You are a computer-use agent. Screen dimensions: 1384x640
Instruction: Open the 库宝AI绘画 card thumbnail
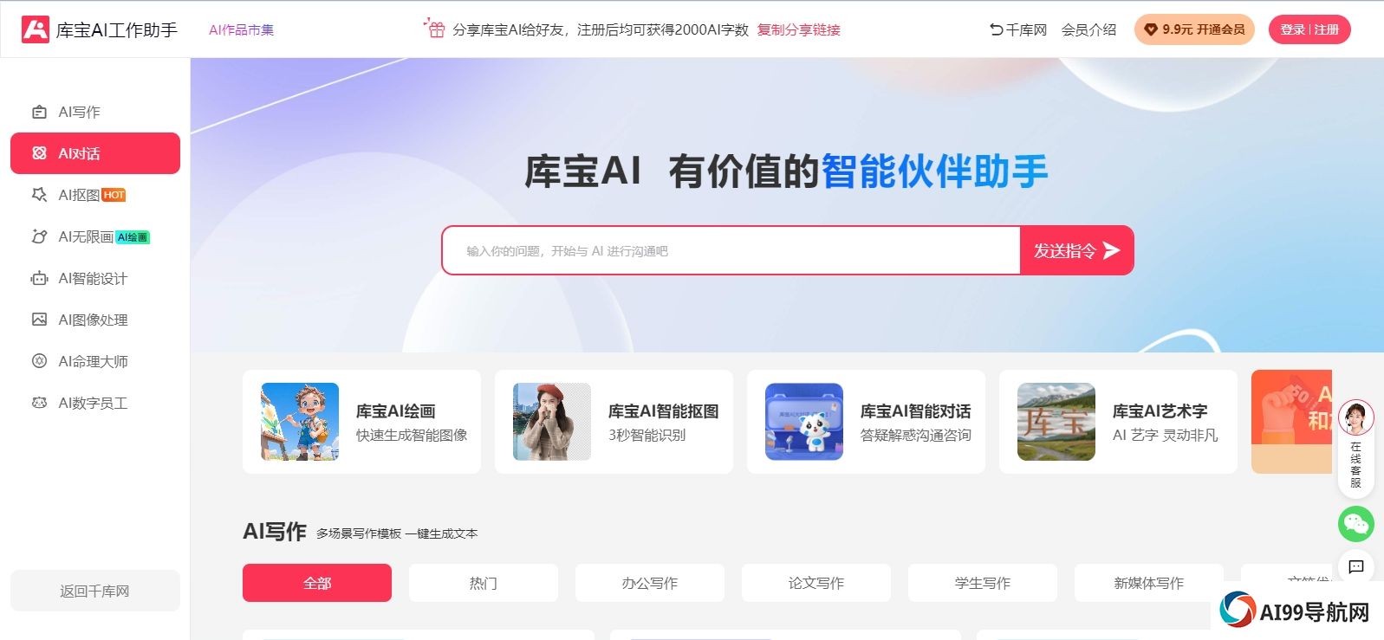300,422
